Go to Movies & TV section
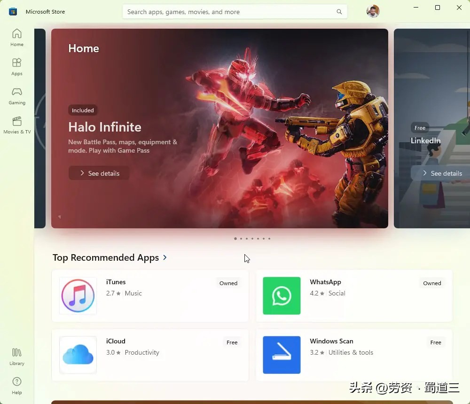The image size is (470, 404). 16,125
